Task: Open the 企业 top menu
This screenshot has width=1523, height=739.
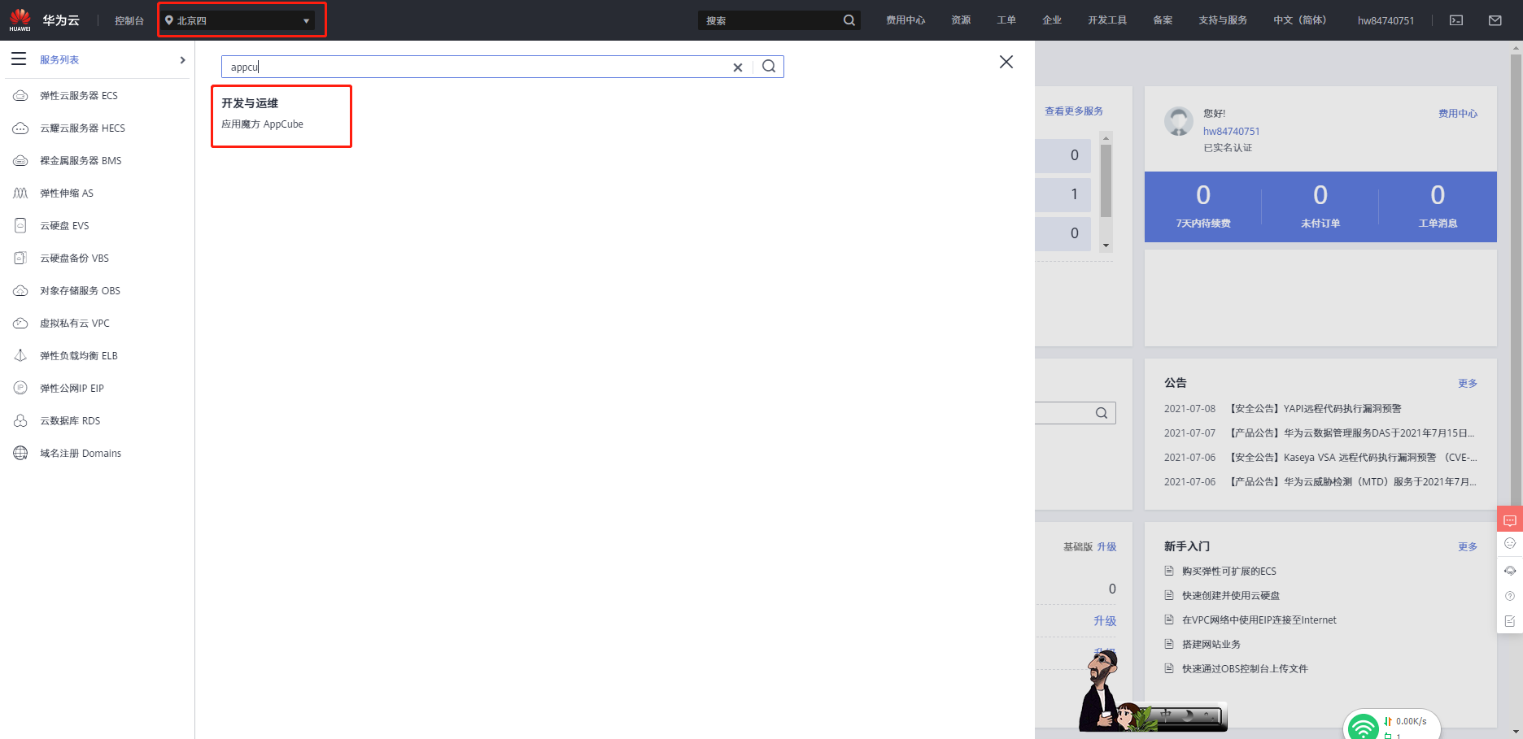Action: [x=1052, y=20]
